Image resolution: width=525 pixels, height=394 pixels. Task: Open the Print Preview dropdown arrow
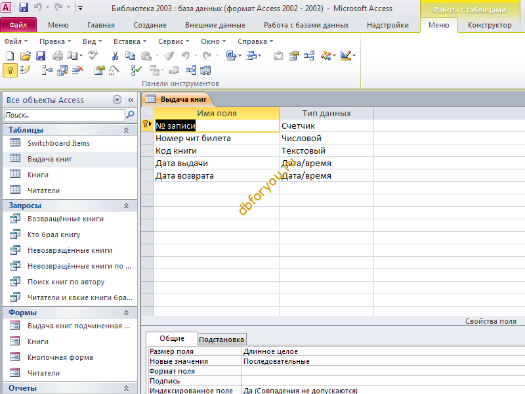[x=81, y=56]
